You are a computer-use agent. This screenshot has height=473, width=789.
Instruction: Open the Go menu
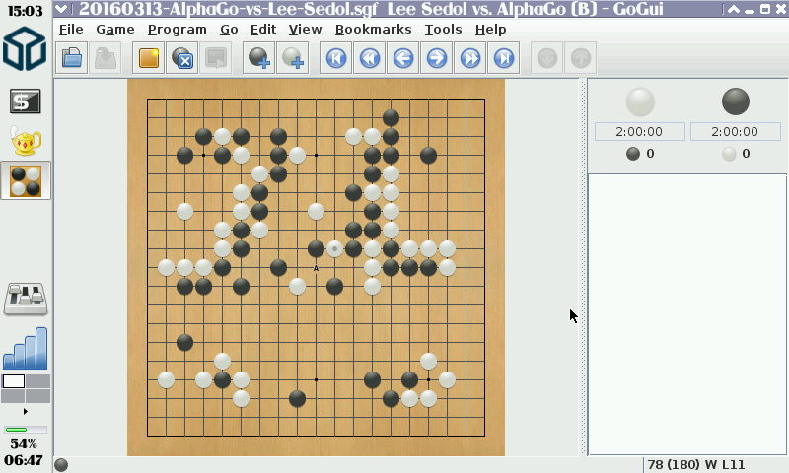(x=229, y=30)
